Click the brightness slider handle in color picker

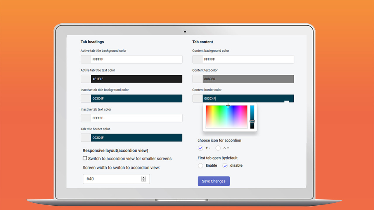[x=252, y=121]
